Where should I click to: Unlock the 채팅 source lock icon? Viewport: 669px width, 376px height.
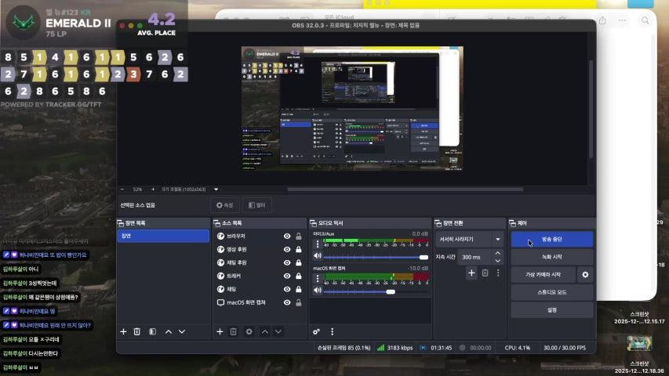pyautogui.click(x=298, y=289)
